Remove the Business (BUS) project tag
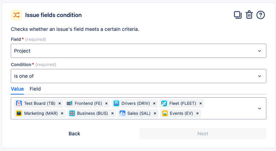 pos(112,113)
